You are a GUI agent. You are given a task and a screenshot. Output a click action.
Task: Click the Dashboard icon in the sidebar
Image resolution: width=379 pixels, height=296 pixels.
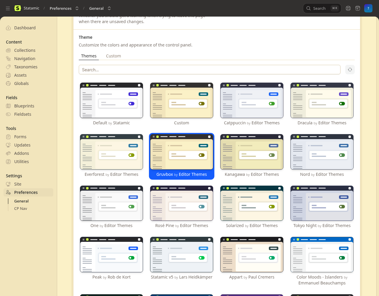(x=8, y=28)
